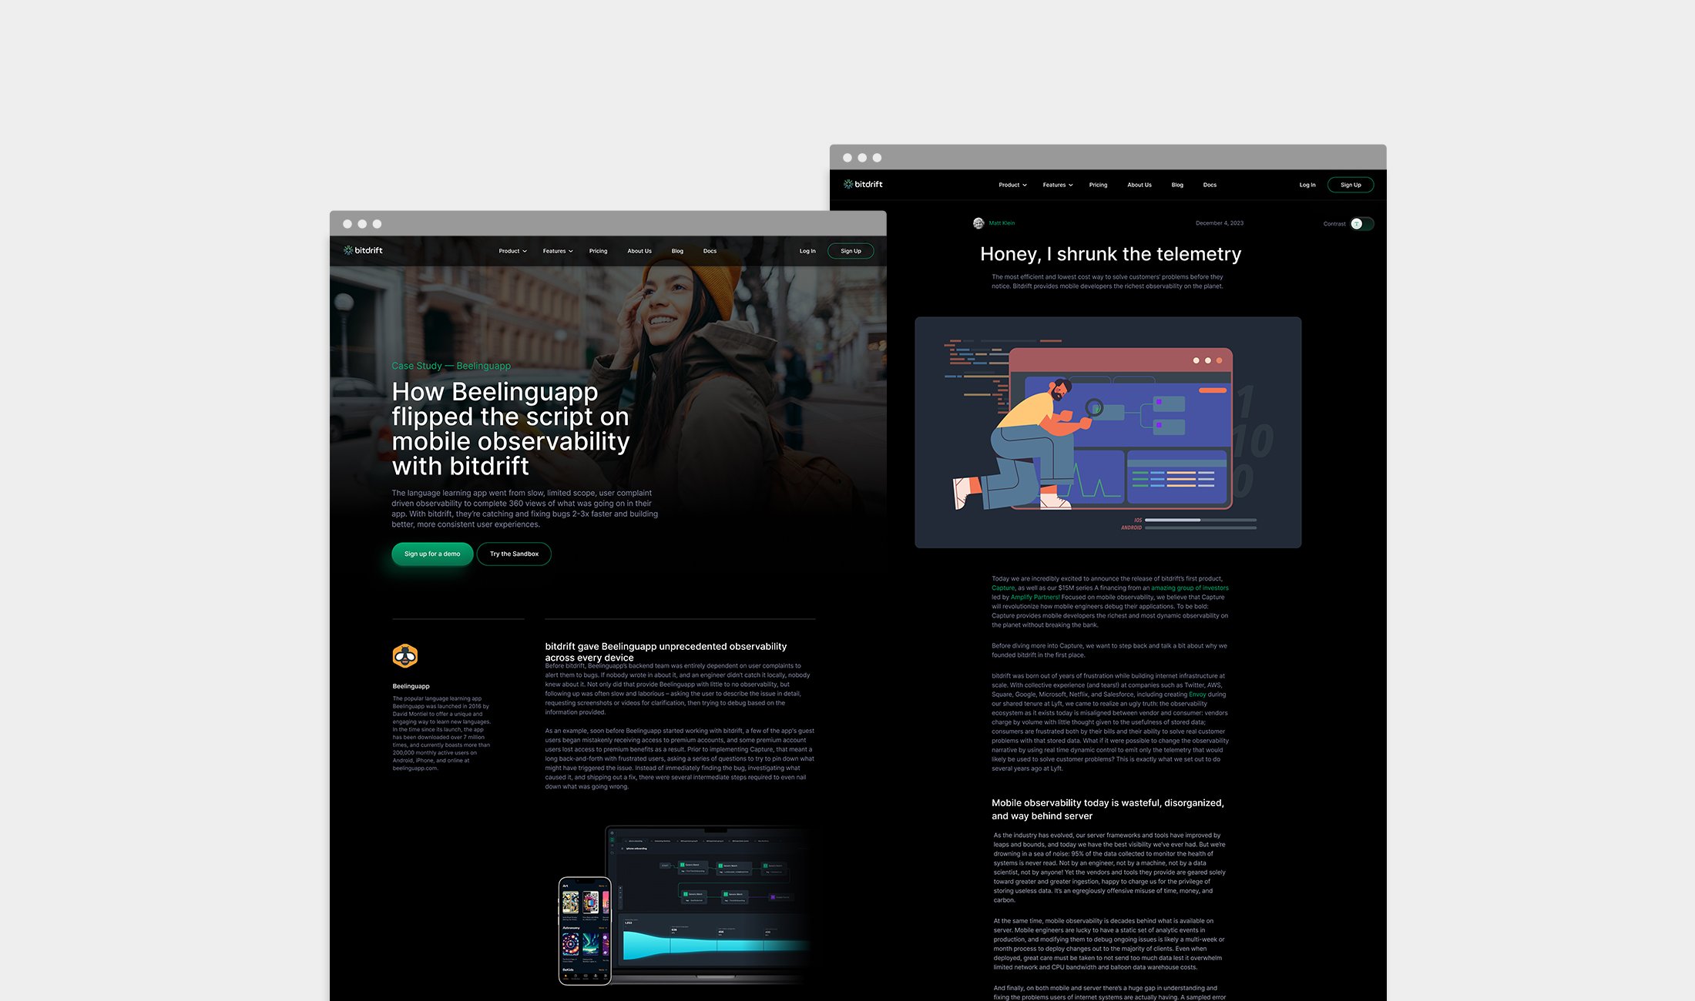Viewport: 1695px width, 1001px height.
Task: Click the first window button of the case study window
Action: point(347,224)
